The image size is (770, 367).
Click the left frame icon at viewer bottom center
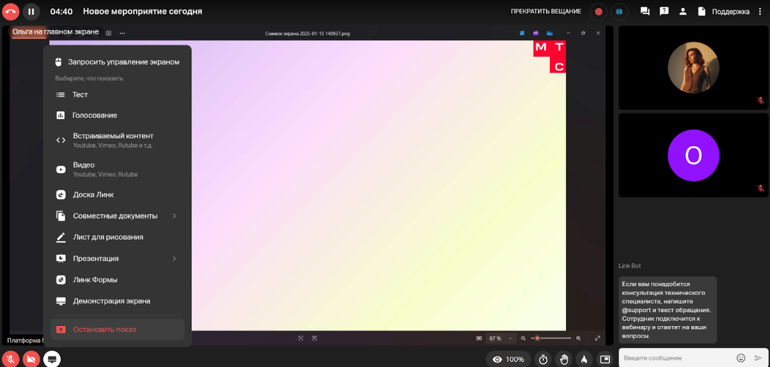pyautogui.click(x=301, y=338)
